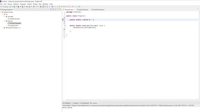The height and width of the screenshot is (112, 200).
Task: Open the Source menu
Action: pos(10,4)
